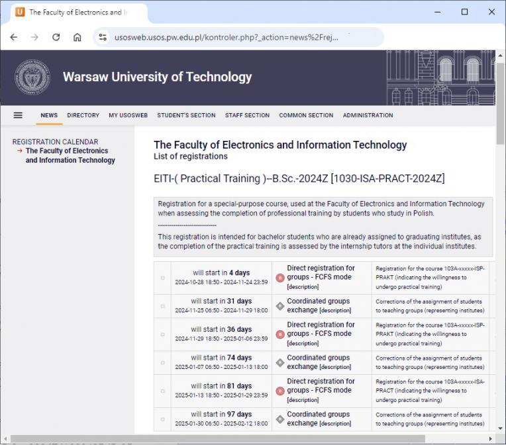Click red FCFS icon in 81 days row

pyautogui.click(x=280, y=391)
